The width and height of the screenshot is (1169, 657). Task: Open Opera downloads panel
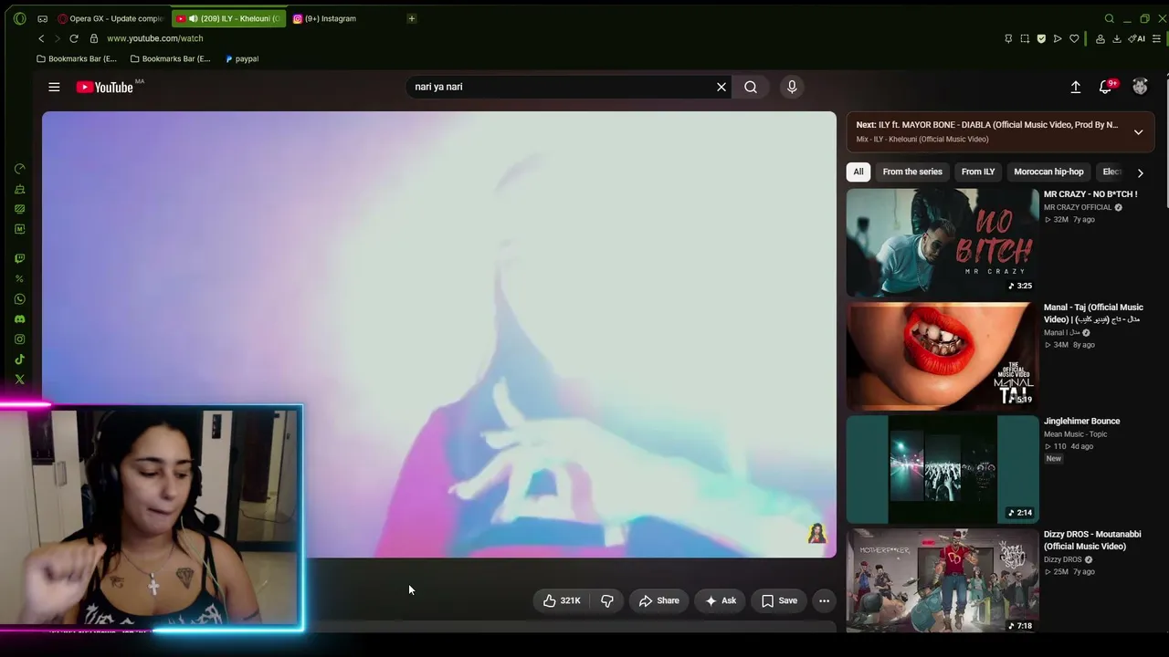pos(1116,38)
